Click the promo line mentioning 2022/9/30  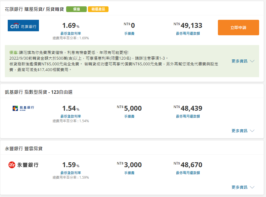pyautogui.click(x=88, y=58)
